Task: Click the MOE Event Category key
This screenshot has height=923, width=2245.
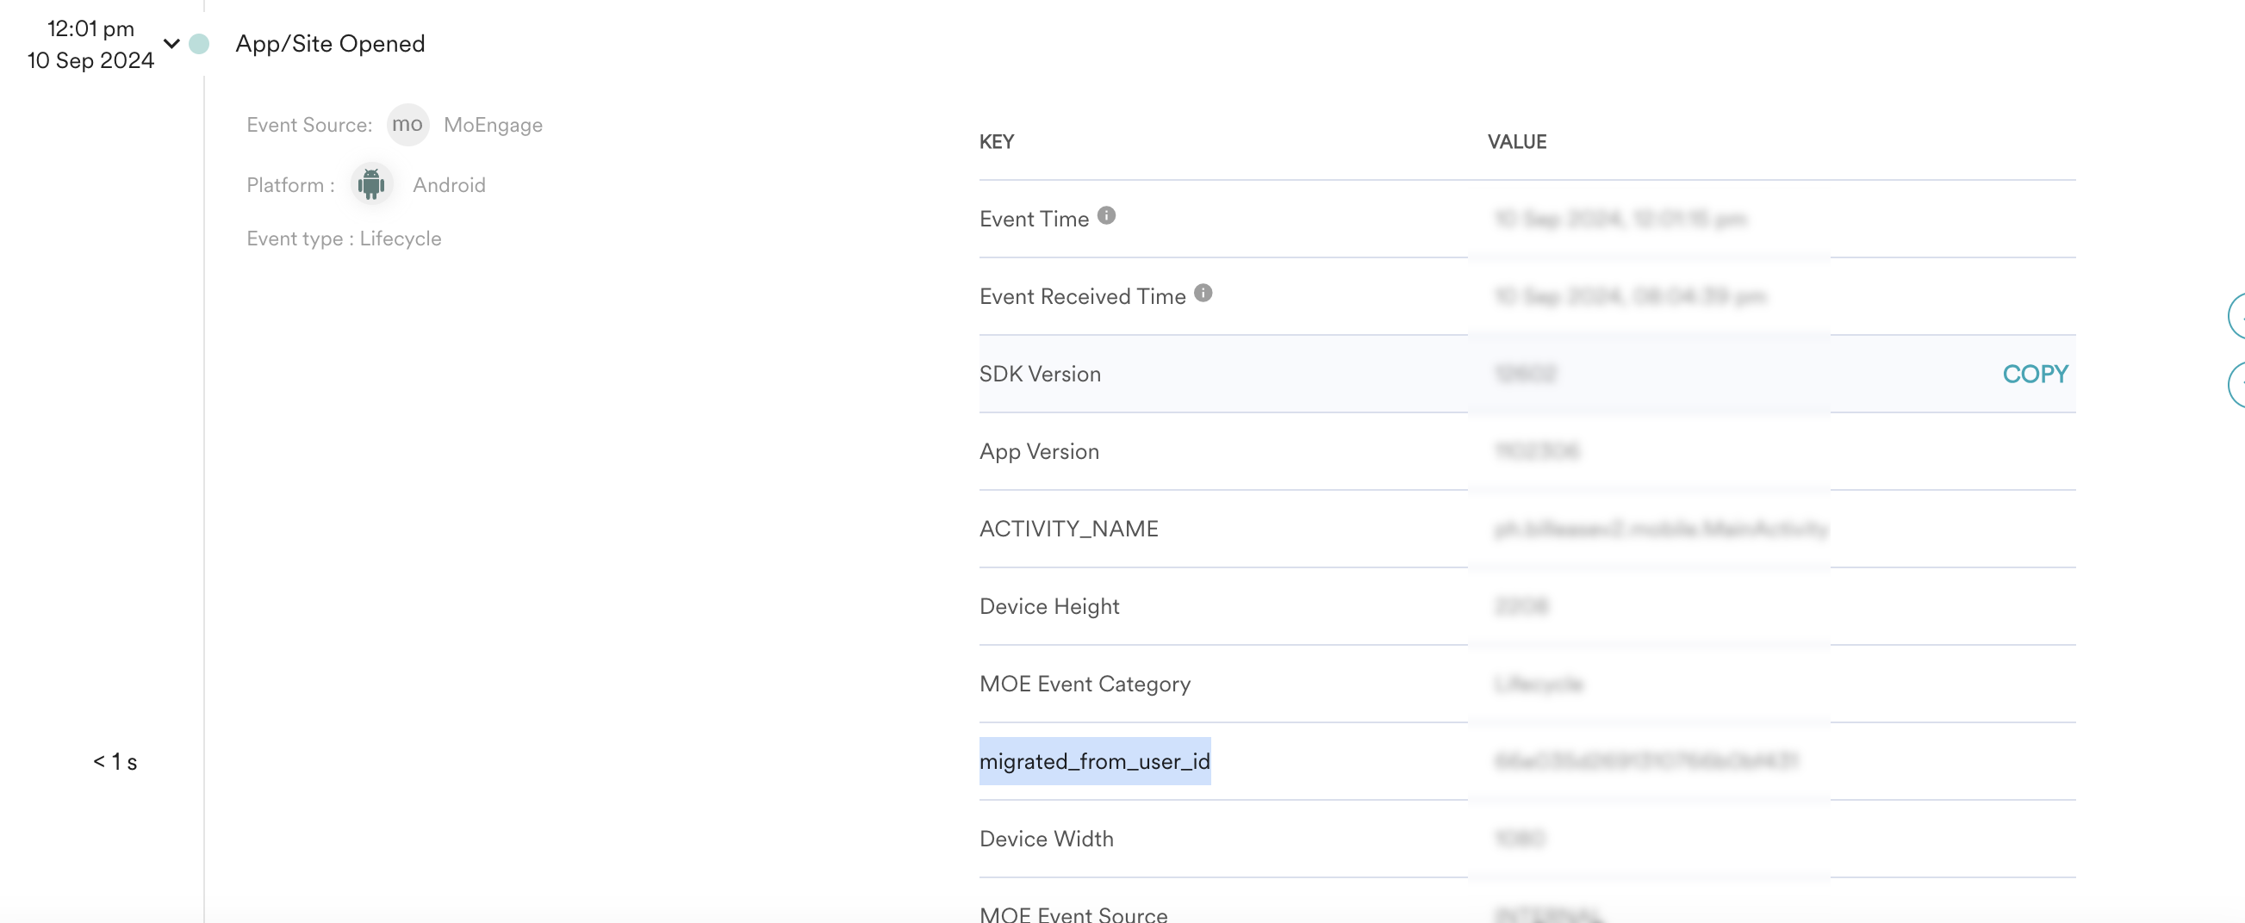Action: click(x=1085, y=684)
